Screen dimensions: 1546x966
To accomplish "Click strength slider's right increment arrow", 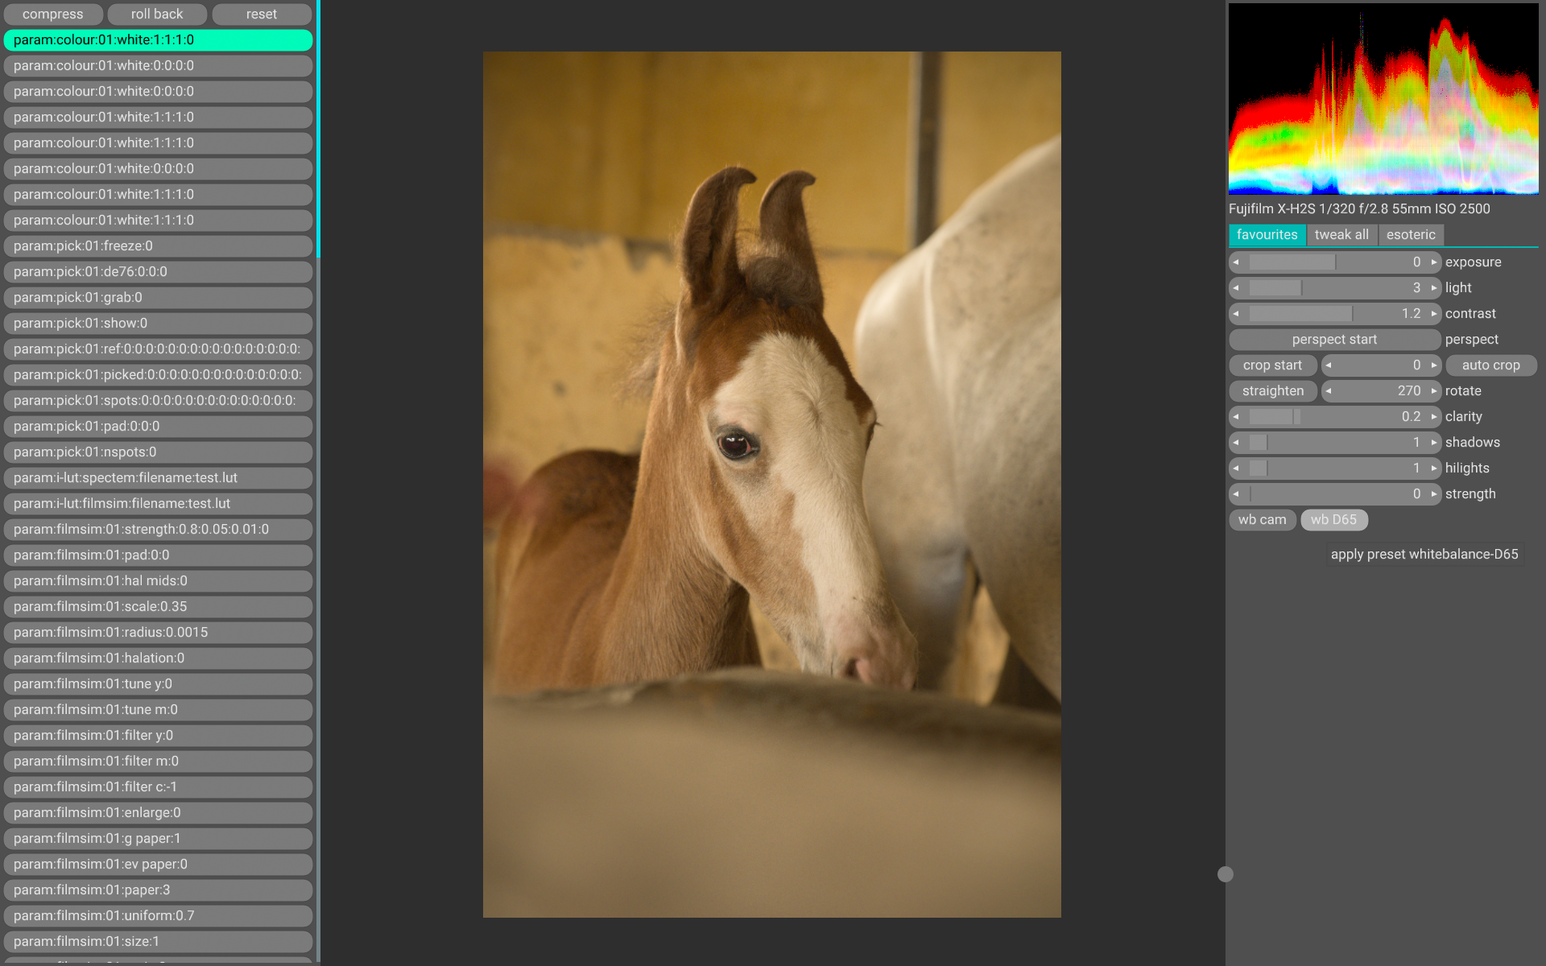I will pos(1433,494).
